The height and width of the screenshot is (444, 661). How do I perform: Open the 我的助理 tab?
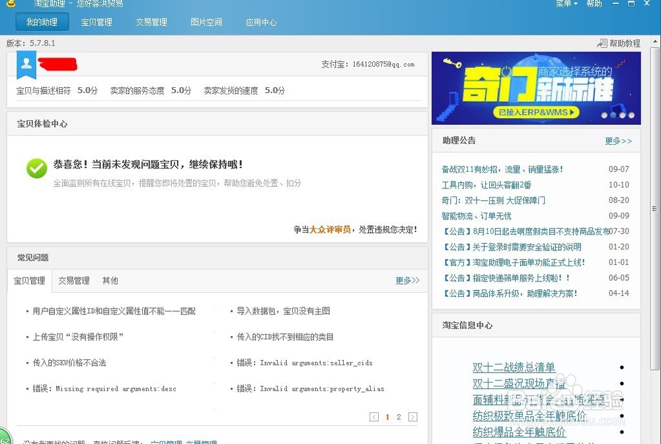(42, 22)
